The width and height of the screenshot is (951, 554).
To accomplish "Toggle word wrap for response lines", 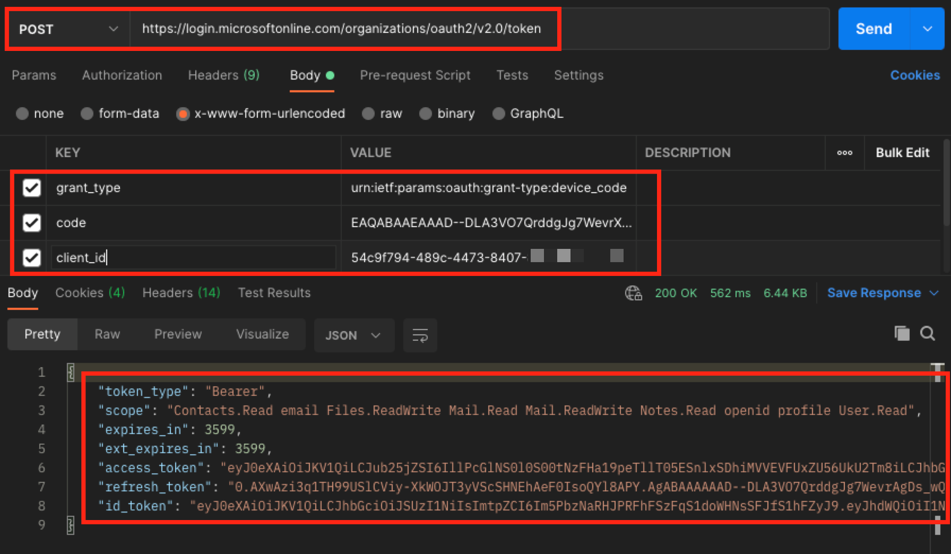I will tap(420, 335).
